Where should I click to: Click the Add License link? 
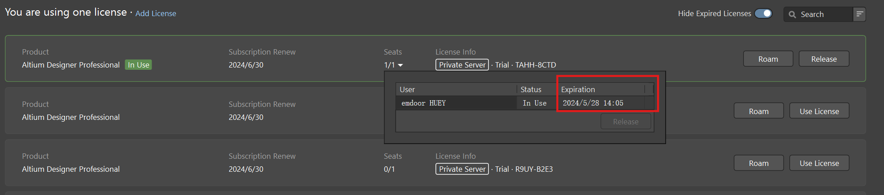tap(156, 13)
